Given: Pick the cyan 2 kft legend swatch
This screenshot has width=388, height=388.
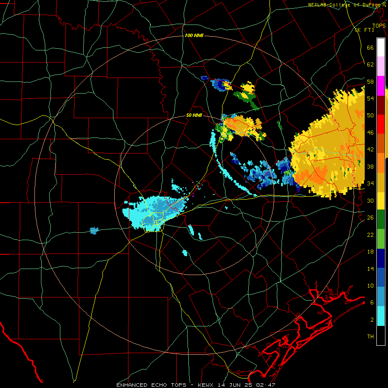Looking at the screenshot, I should pos(381,316).
